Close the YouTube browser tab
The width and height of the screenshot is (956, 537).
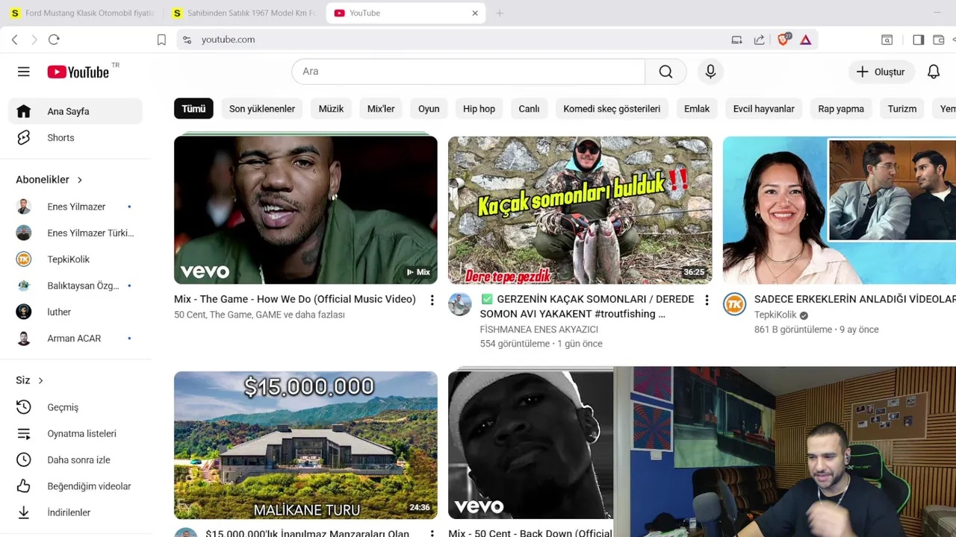coord(475,13)
